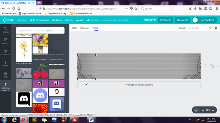Image resolution: width=220 pixels, height=123 pixels.
Task: Open the Fondo background panel
Action: (5, 75)
